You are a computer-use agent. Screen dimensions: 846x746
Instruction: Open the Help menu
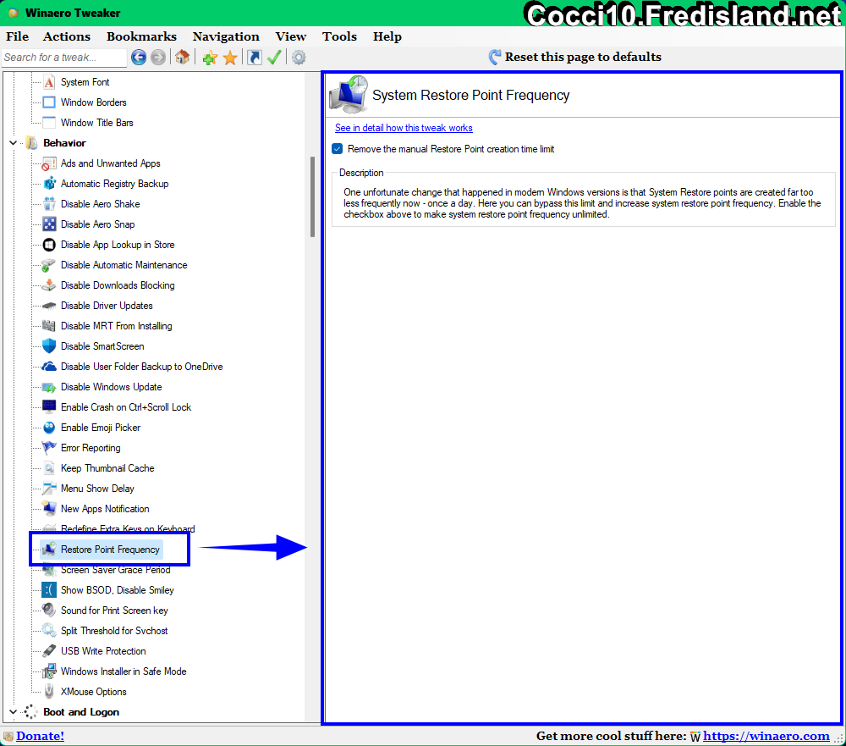(x=387, y=36)
